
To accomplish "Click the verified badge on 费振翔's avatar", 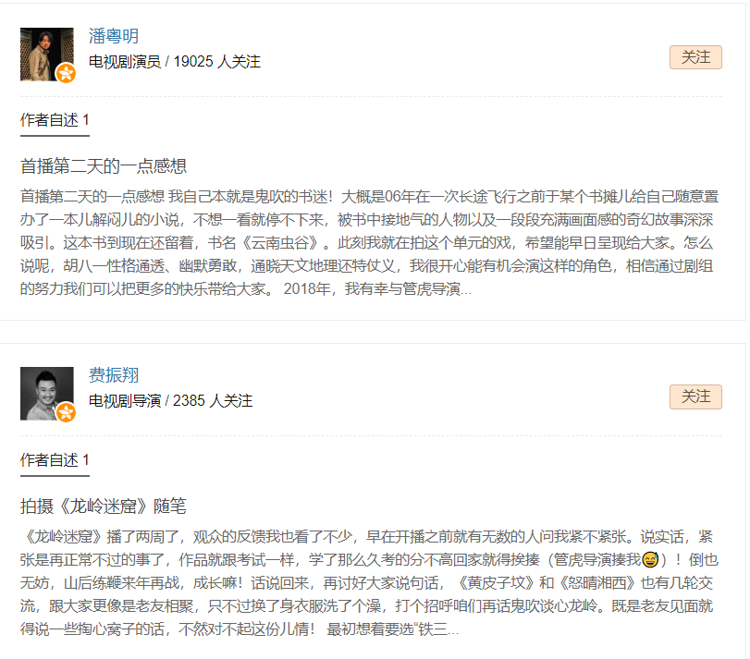I will [66, 412].
